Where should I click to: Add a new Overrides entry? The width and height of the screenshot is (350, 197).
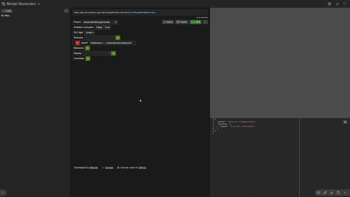click(88, 59)
